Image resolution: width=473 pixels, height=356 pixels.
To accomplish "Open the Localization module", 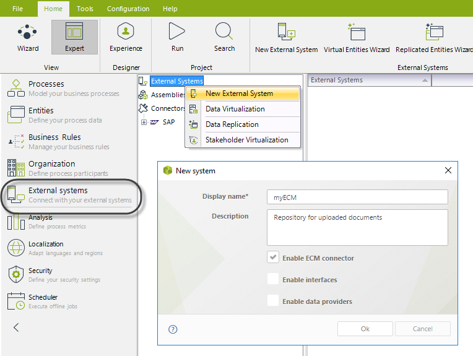I will pos(69,248).
